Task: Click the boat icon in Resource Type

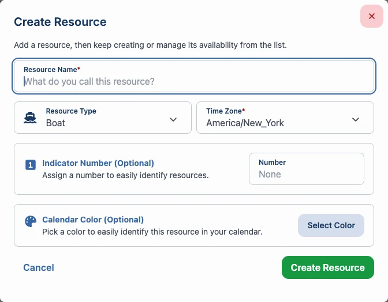Action: tap(30, 118)
